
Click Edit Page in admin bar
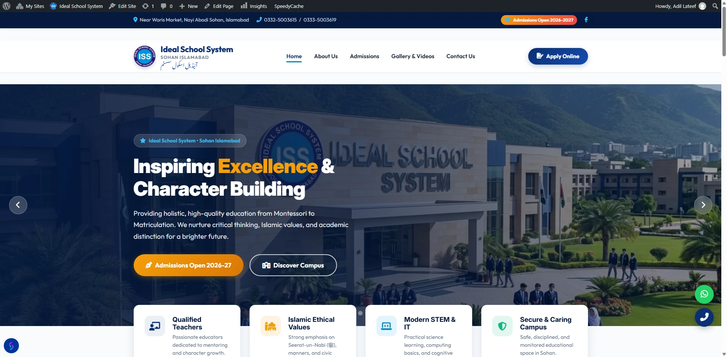coord(218,6)
